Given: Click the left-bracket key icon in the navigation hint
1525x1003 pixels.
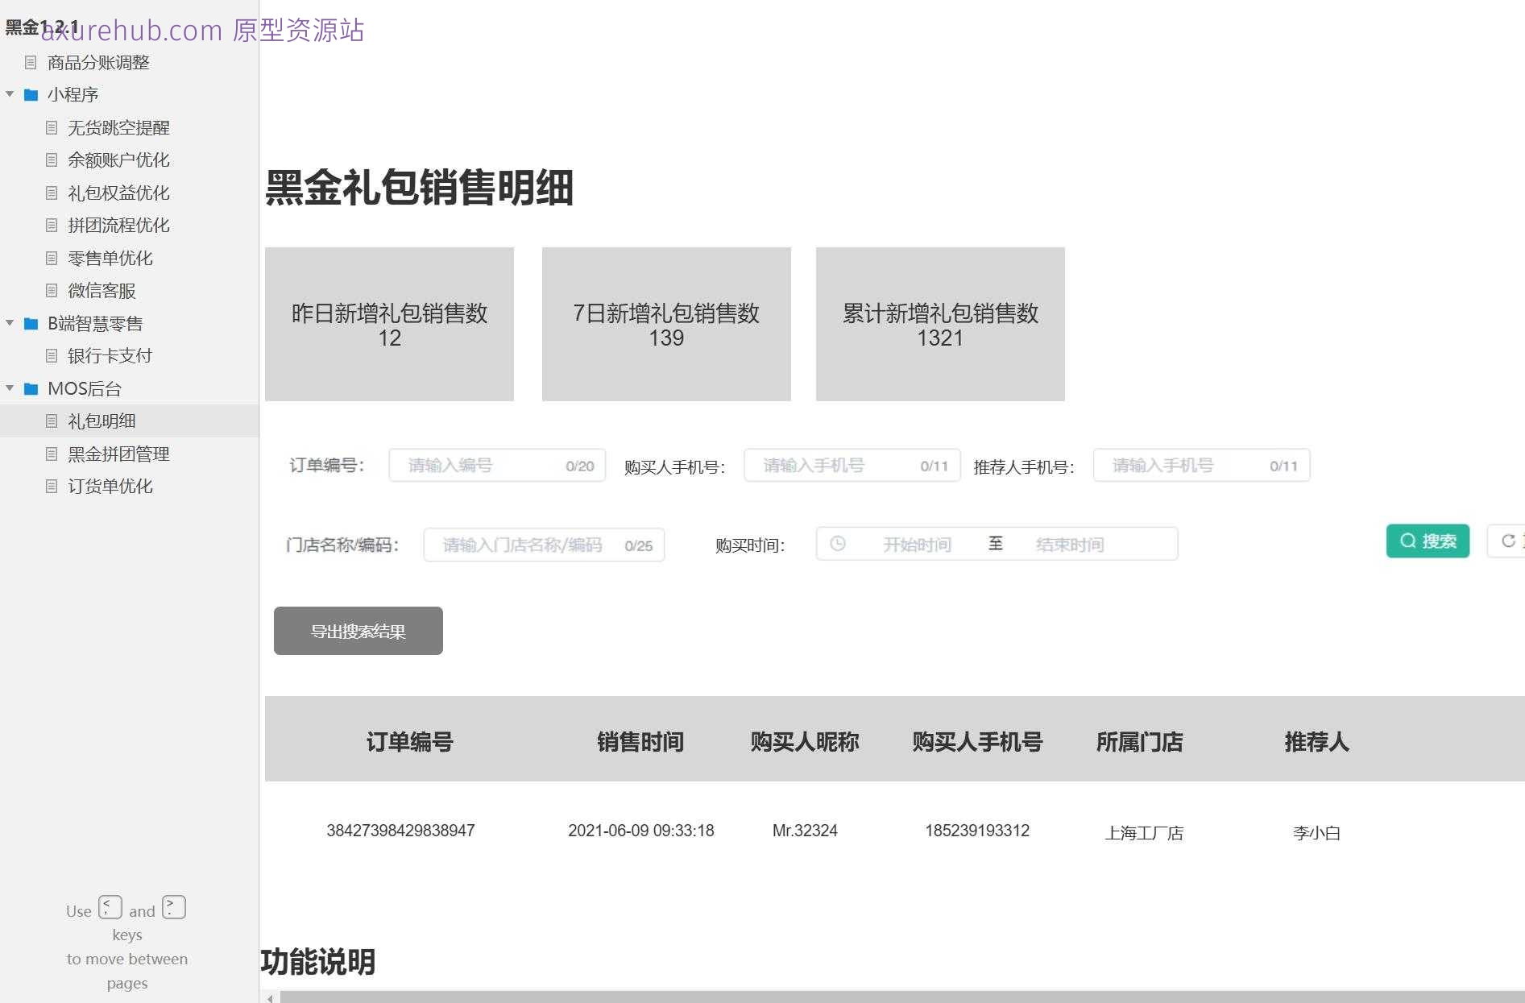Looking at the screenshot, I should pos(110,906).
